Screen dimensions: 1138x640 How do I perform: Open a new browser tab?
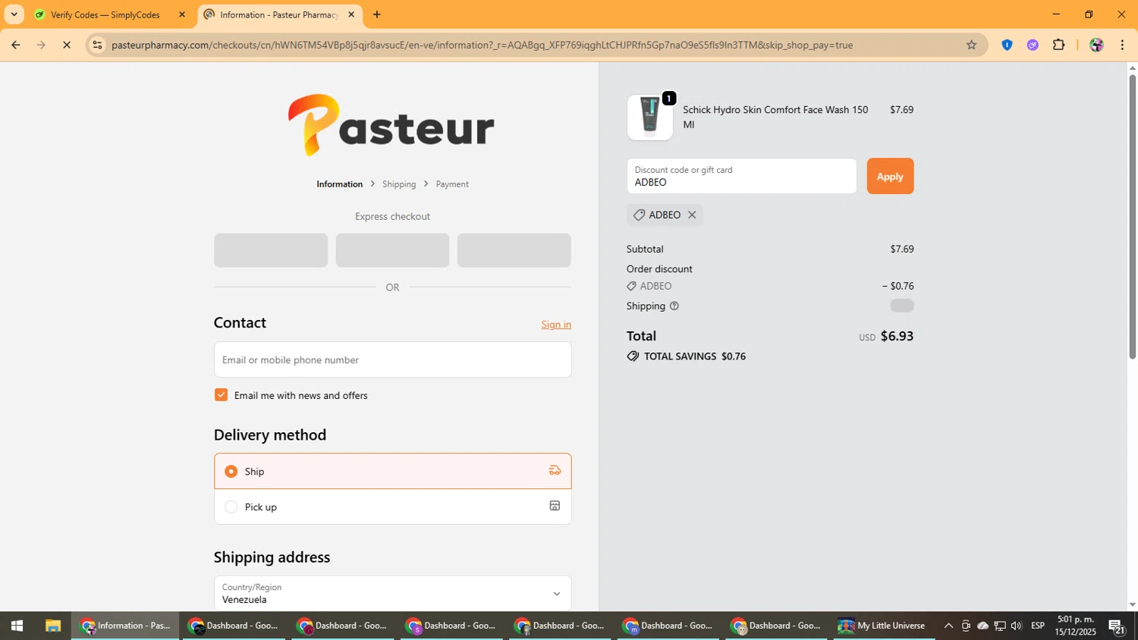[x=377, y=14]
